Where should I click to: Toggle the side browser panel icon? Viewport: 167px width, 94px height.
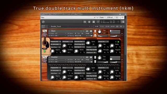pyautogui.click(x=123, y=22)
